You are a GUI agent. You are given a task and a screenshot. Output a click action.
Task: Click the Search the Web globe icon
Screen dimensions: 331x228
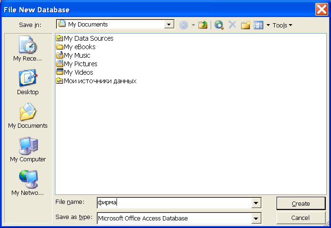219,25
